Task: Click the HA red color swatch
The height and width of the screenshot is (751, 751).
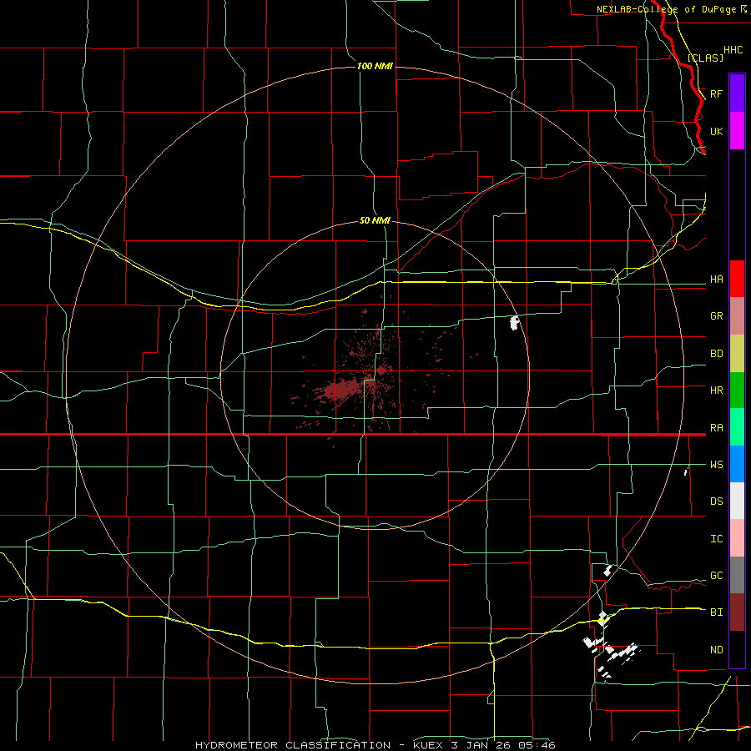Action: click(737, 279)
